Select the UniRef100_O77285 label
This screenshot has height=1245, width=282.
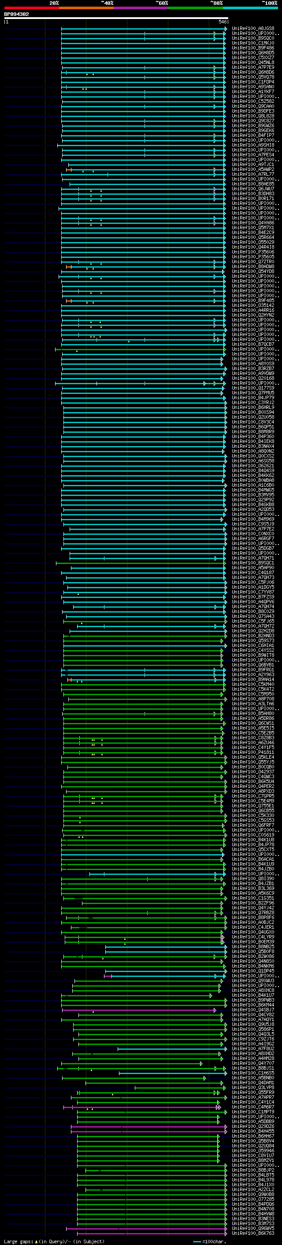[253, 1199]
